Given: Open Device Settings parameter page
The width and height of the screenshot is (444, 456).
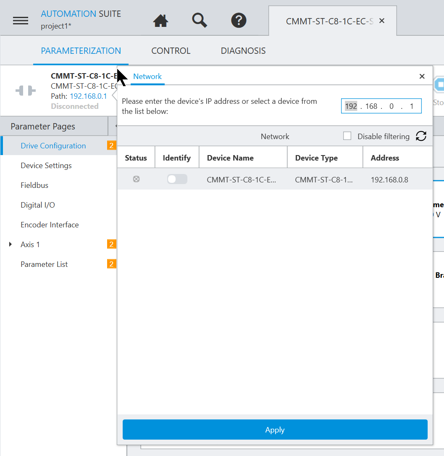Looking at the screenshot, I should click(x=46, y=166).
